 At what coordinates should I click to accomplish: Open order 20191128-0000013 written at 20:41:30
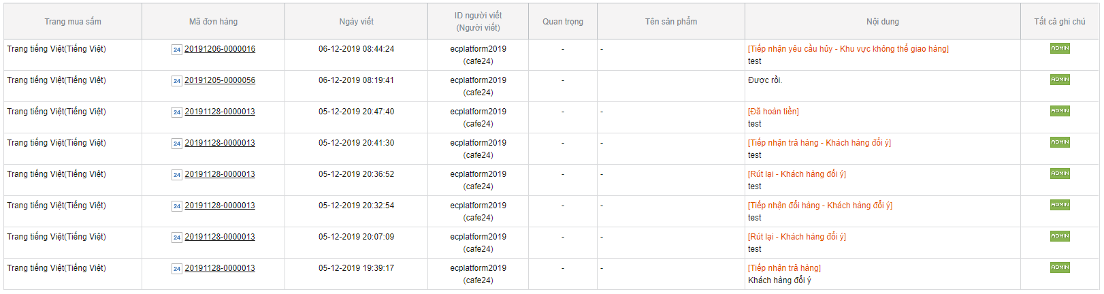[220, 143]
